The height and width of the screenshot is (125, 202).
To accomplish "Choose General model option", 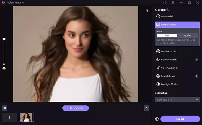I will [177, 24].
